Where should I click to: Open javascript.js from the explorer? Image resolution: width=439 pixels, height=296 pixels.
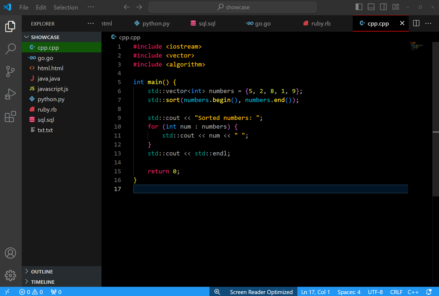click(62, 89)
